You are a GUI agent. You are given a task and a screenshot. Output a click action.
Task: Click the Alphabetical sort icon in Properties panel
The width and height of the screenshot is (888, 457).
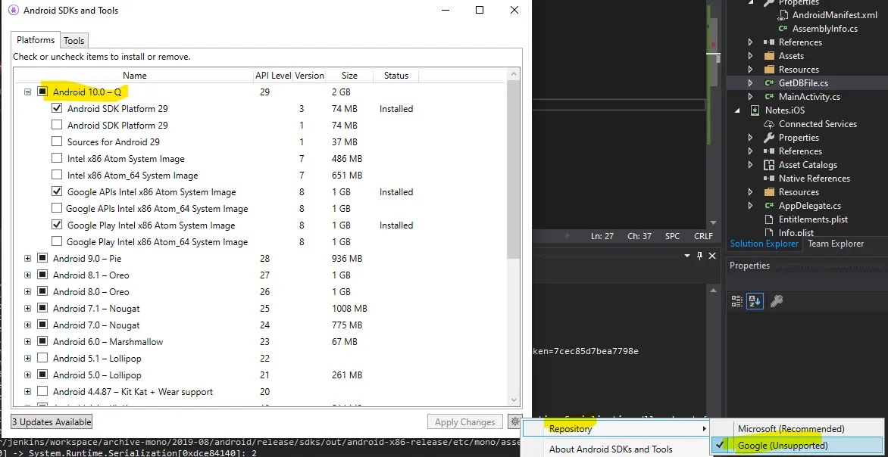coord(755,301)
